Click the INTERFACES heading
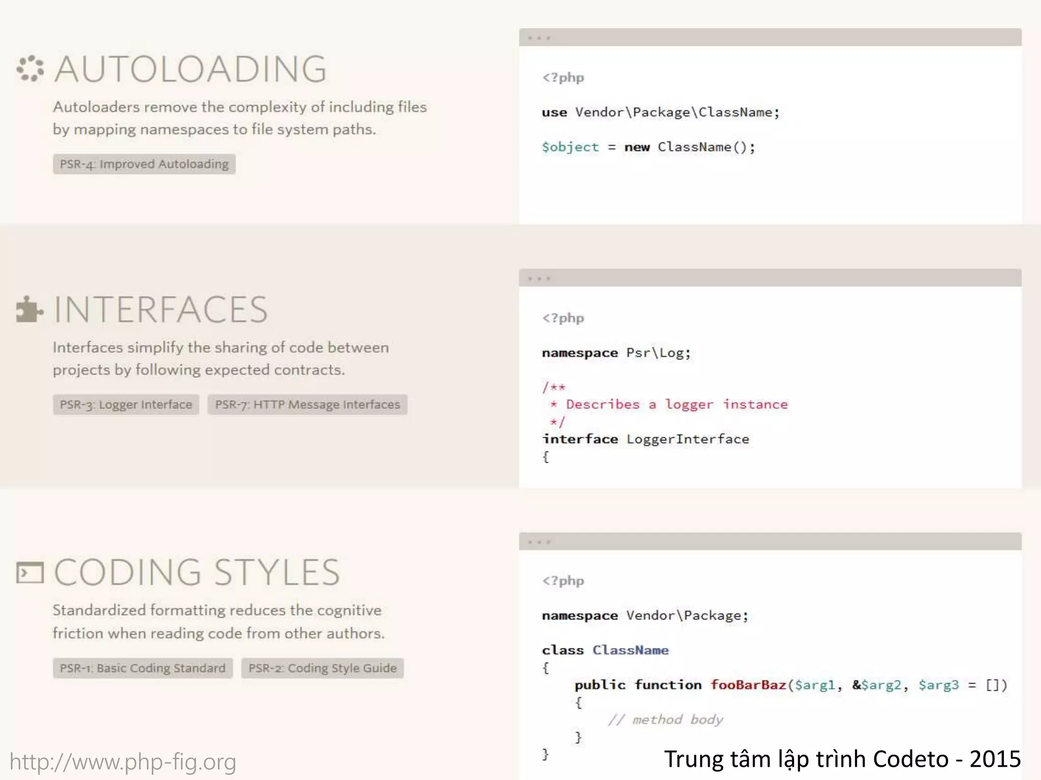This screenshot has width=1041, height=780. (161, 310)
